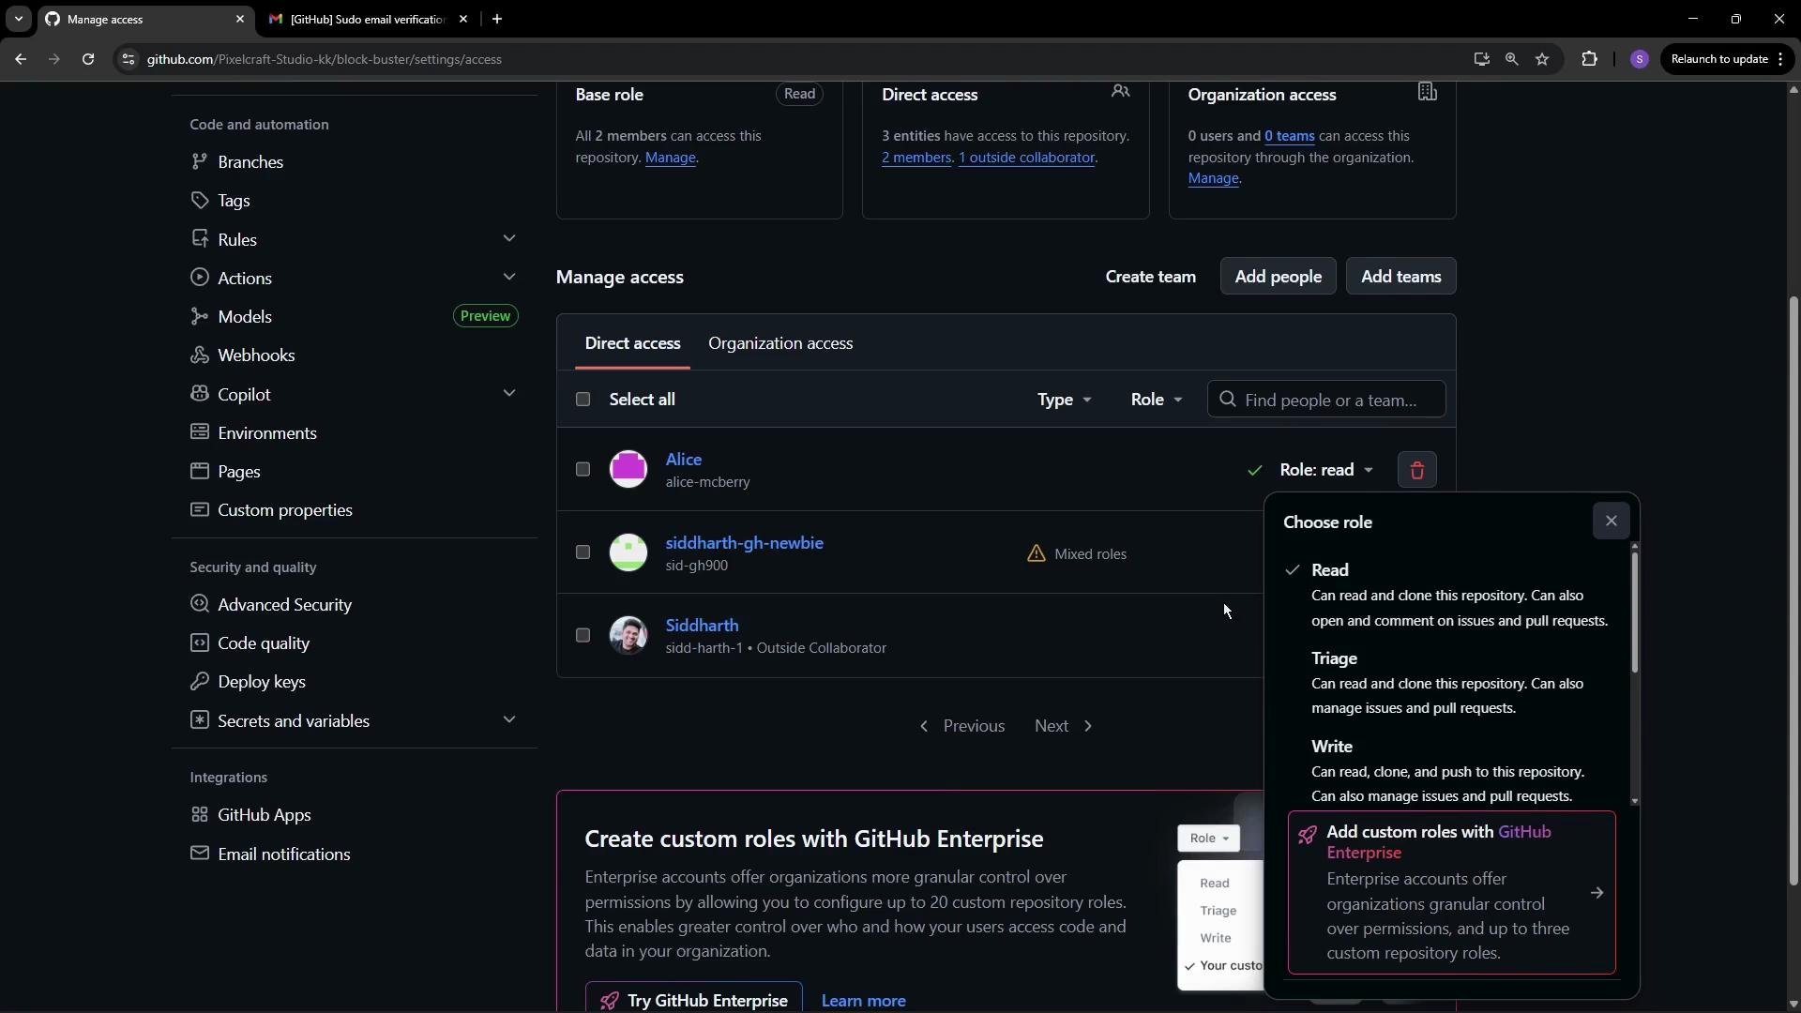Click the GitHub Apps grid icon
1801x1013 pixels.
[199, 814]
